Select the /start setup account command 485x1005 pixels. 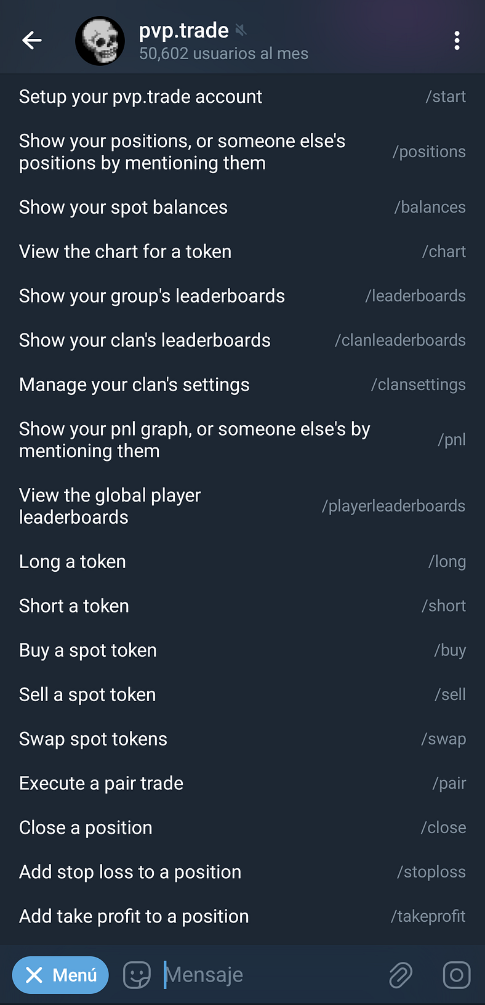242,97
